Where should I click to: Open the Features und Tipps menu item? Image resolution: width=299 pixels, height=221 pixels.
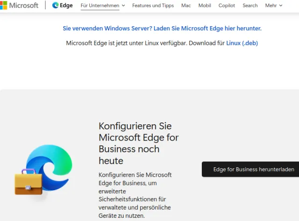pos(153,6)
